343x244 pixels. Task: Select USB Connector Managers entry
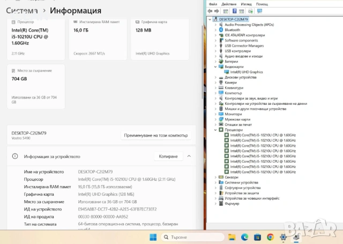[244, 45]
